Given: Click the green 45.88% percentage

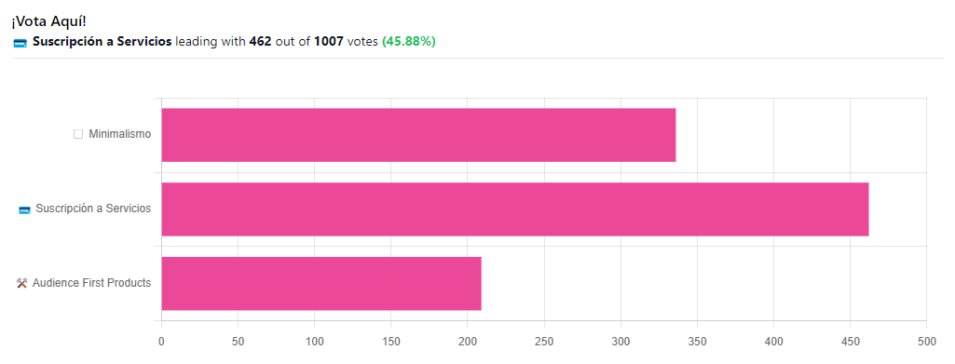Looking at the screenshot, I should (x=409, y=42).
